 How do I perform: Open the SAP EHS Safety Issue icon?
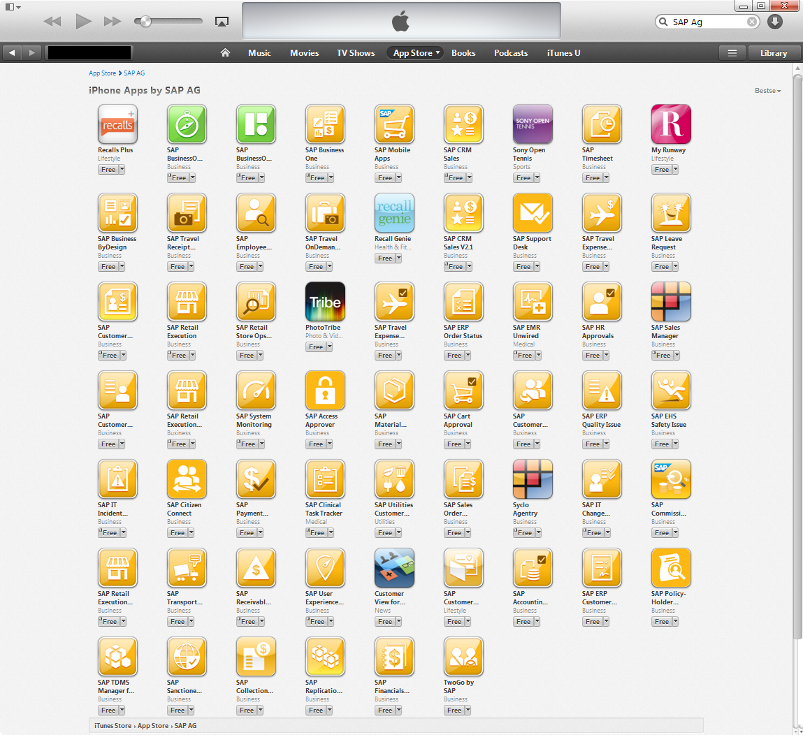(671, 390)
